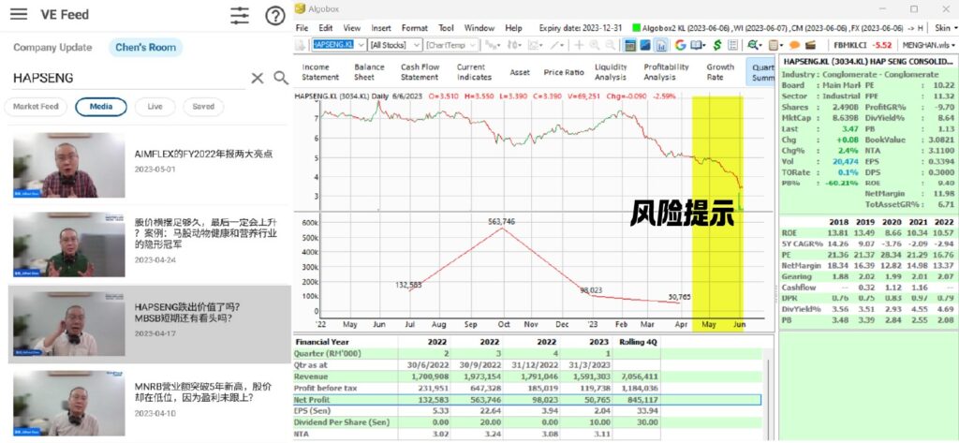
Task: Open the clapperboard video icon
Action: (810, 45)
